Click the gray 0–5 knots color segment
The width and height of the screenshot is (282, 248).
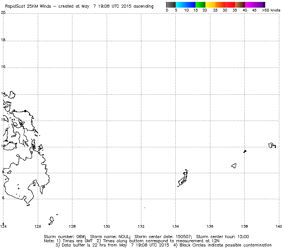[x=171, y=5]
